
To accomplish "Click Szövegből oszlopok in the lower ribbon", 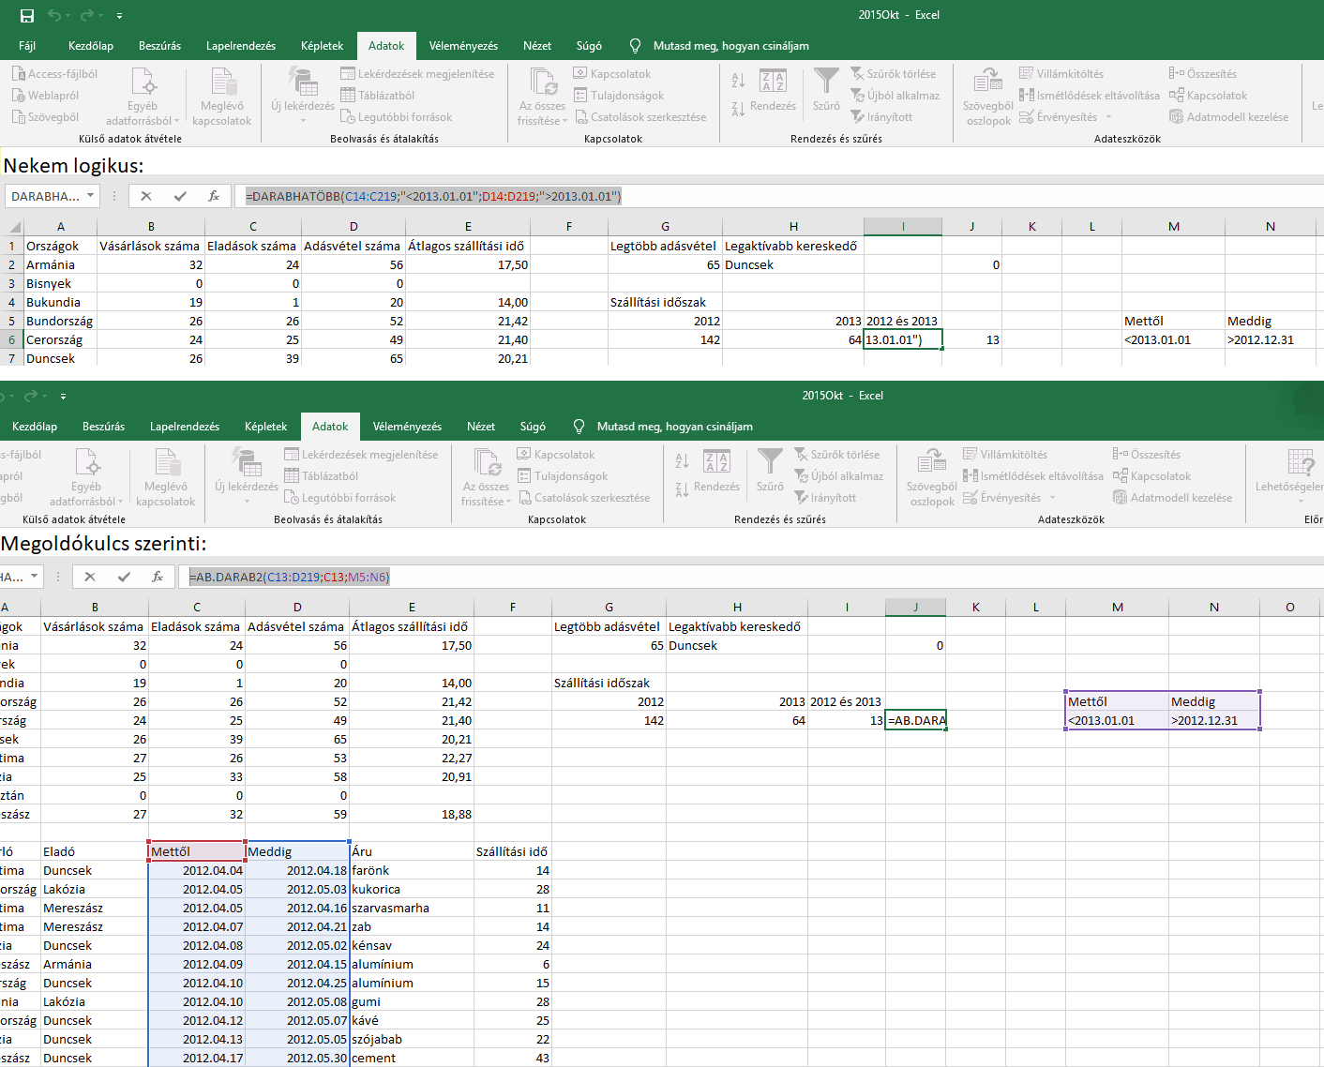I will [932, 478].
